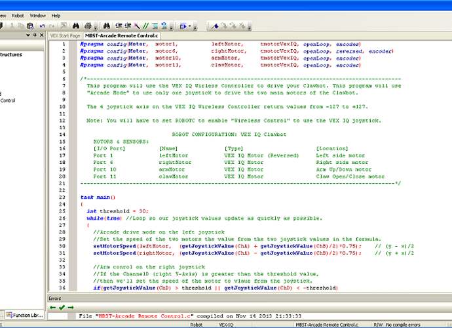Go to the previous bookmark icon

(x=233, y=26)
